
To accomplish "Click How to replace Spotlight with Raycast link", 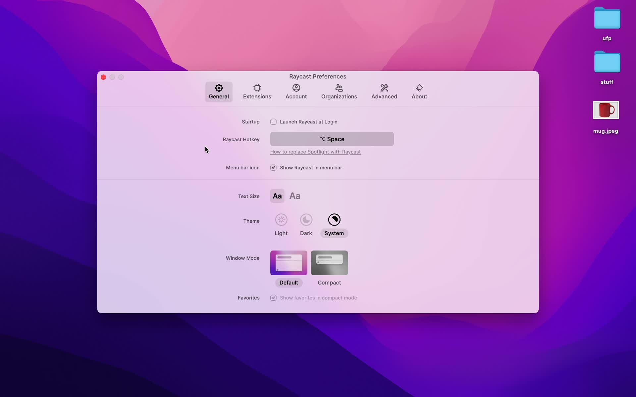I will pos(315,152).
